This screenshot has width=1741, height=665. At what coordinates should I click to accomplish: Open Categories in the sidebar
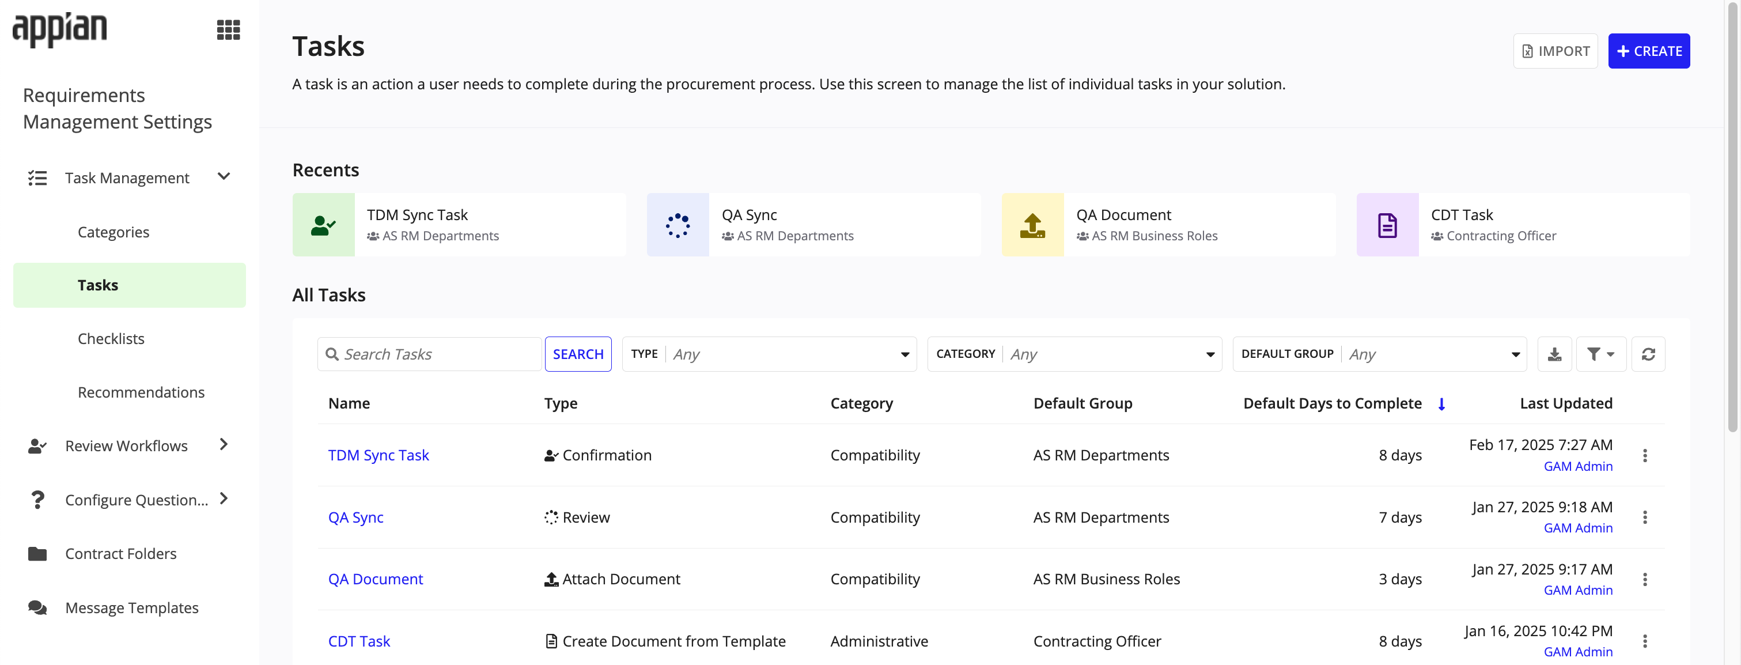113,232
